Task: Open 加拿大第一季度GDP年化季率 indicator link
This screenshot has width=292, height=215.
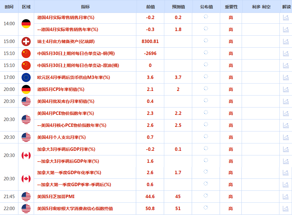Action: (69, 173)
